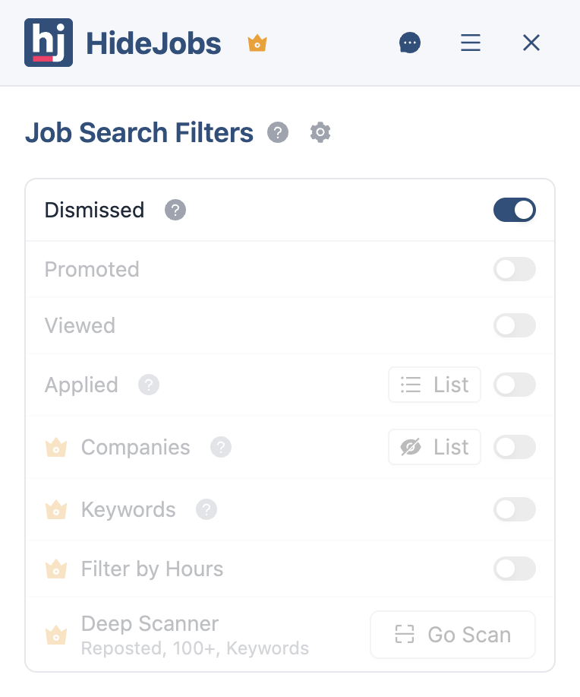Screen dimensions: 580x697
Task: Open the settings gear beside Job Search Filters
Action: [x=320, y=132]
